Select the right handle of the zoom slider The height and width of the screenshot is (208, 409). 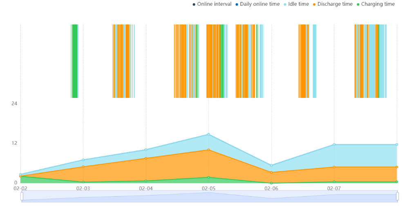coord(397,196)
